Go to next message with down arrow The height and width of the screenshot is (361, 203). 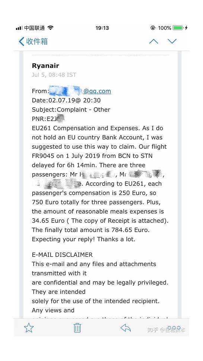(x=172, y=41)
